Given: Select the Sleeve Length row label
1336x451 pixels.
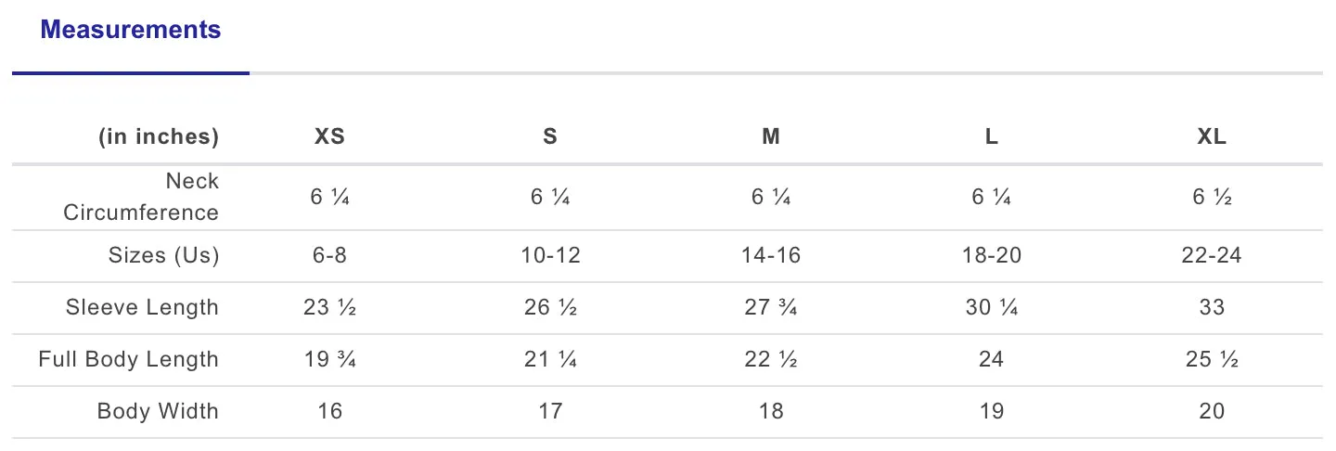Looking at the screenshot, I should (142, 307).
